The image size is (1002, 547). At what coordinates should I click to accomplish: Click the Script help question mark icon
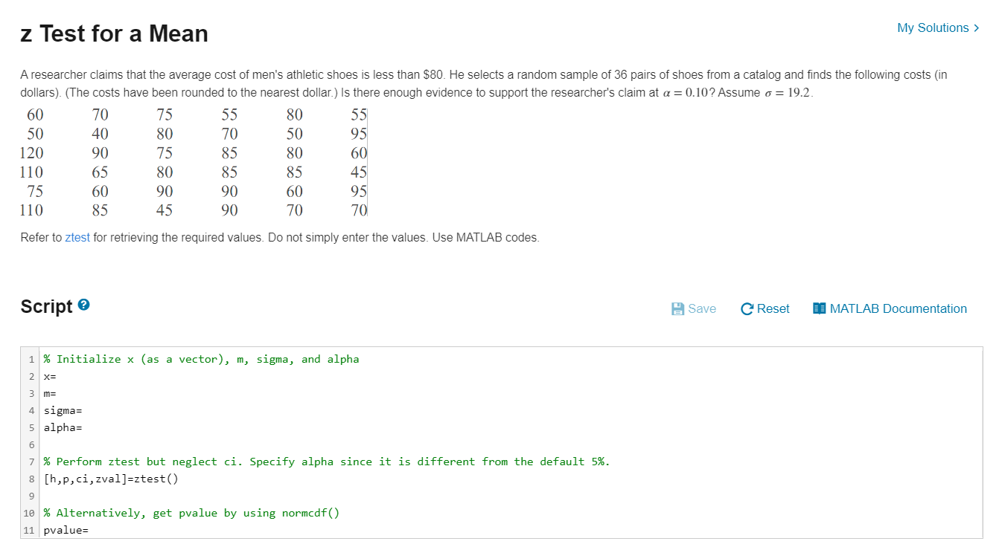[x=84, y=305]
